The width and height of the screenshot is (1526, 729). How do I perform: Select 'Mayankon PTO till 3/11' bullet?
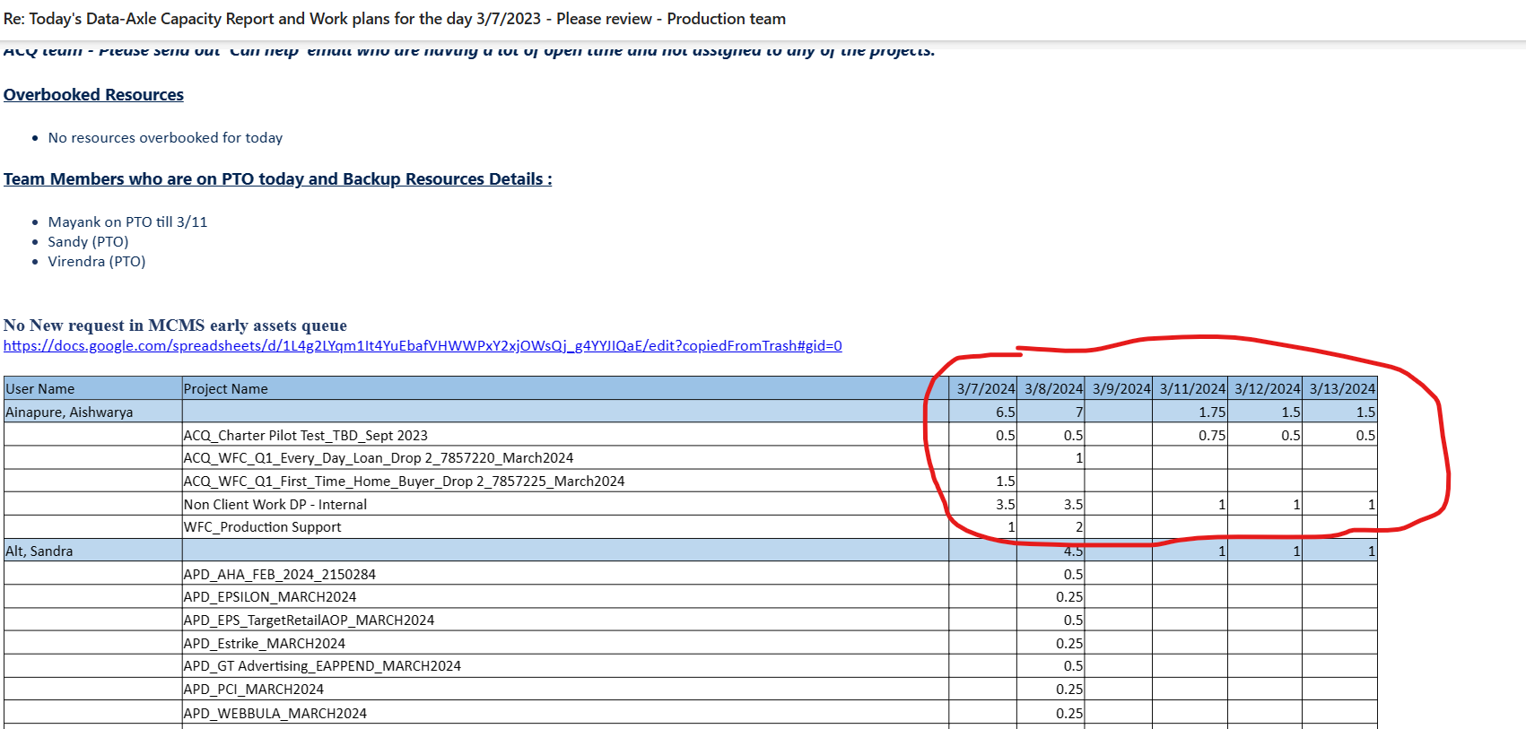(127, 222)
